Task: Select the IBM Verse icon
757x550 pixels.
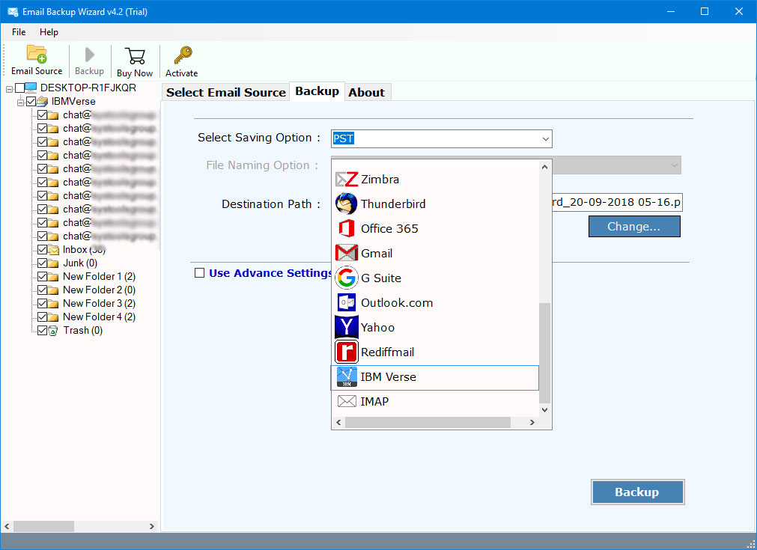Action: [346, 377]
